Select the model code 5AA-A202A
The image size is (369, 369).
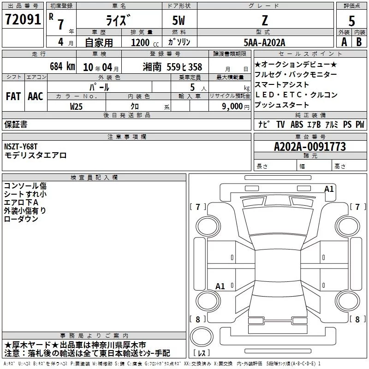pyautogui.click(x=265, y=42)
